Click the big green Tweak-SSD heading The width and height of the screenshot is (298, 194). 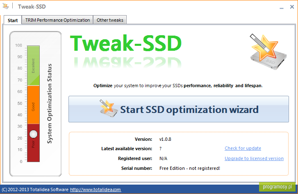pos(126,43)
